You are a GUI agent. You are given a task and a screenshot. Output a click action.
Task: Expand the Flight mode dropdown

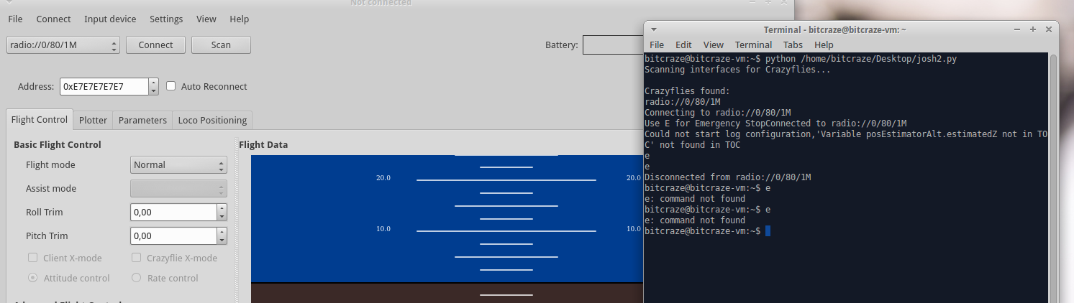178,165
